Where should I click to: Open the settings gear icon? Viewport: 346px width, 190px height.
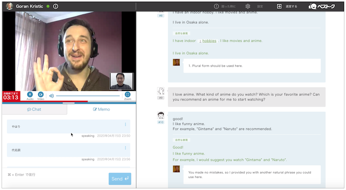[x=248, y=6]
